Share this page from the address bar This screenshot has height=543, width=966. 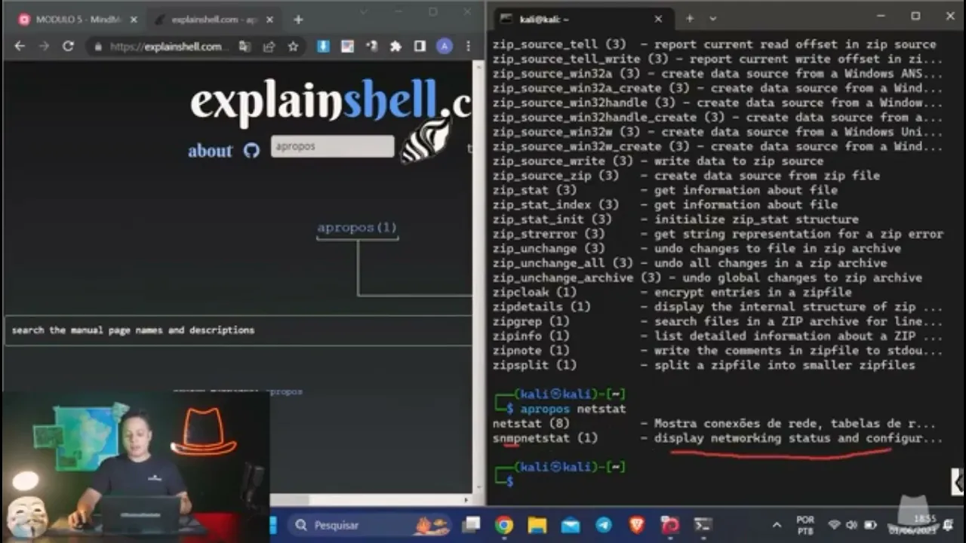pyautogui.click(x=269, y=47)
